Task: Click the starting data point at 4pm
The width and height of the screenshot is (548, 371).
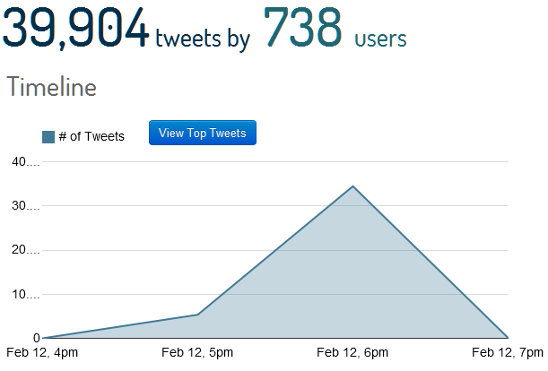Action: [43, 338]
